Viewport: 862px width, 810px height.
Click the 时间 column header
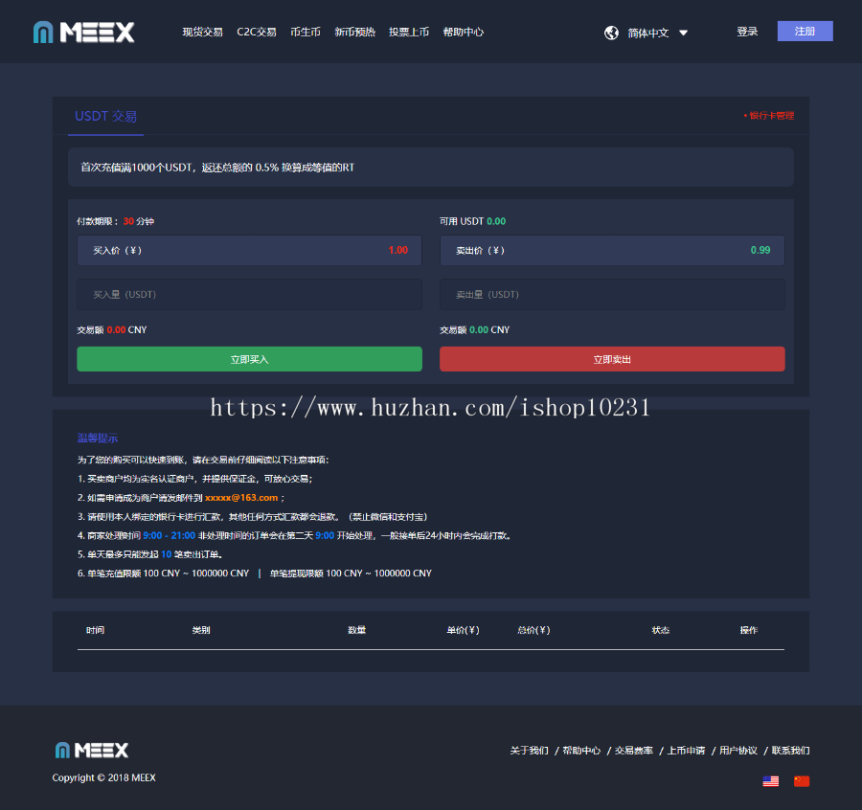[x=95, y=630]
